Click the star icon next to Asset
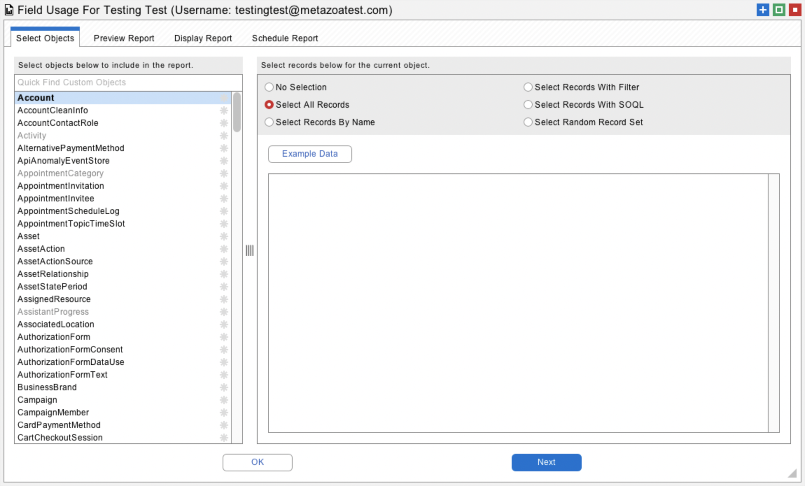This screenshot has height=486, width=805. coord(224,236)
